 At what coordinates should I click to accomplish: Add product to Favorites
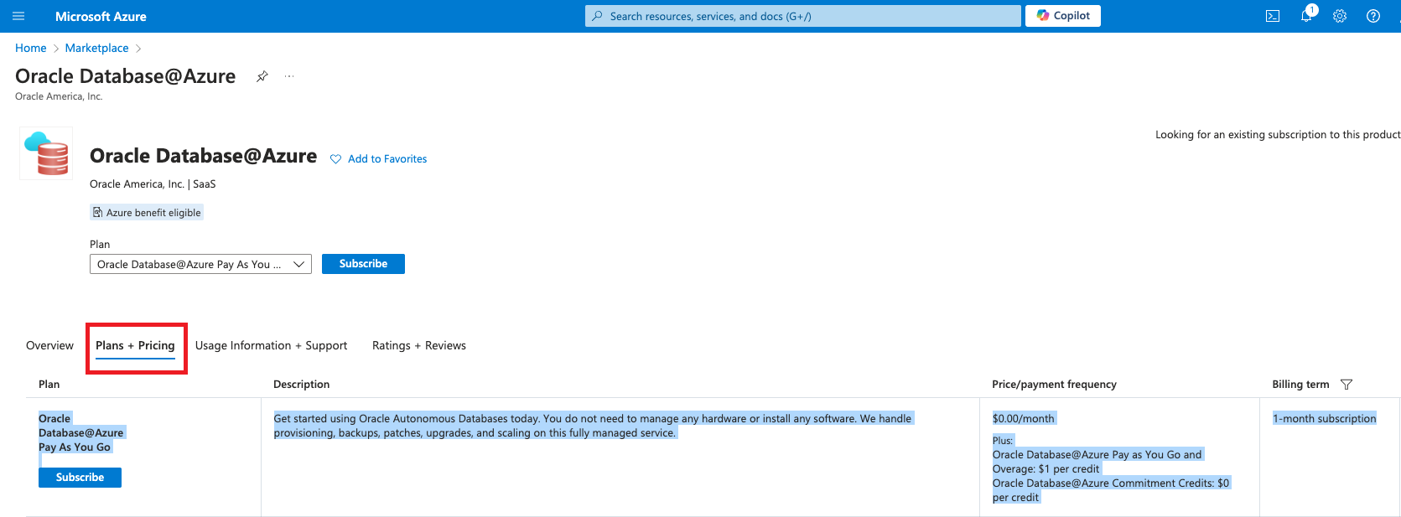point(379,159)
